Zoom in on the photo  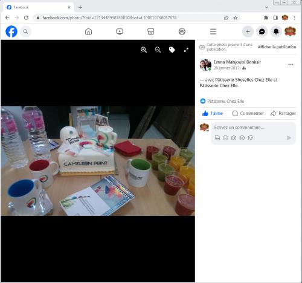pyautogui.click(x=144, y=50)
